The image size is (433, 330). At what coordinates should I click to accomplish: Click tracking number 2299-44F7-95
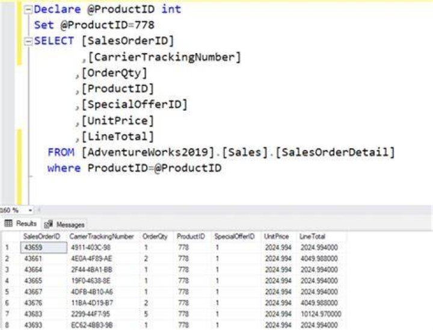(x=91, y=314)
